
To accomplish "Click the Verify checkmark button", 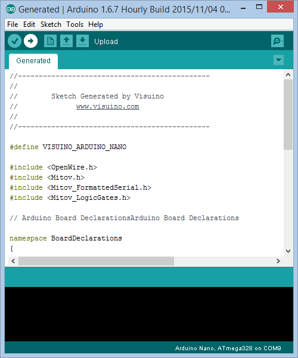I will [x=14, y=41].
